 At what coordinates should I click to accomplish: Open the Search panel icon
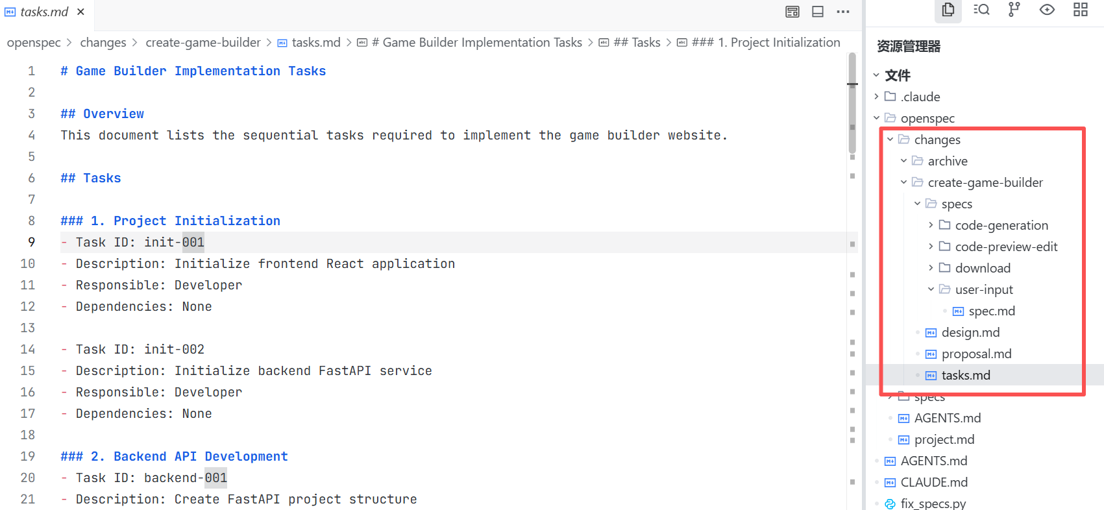pos(981,10)
